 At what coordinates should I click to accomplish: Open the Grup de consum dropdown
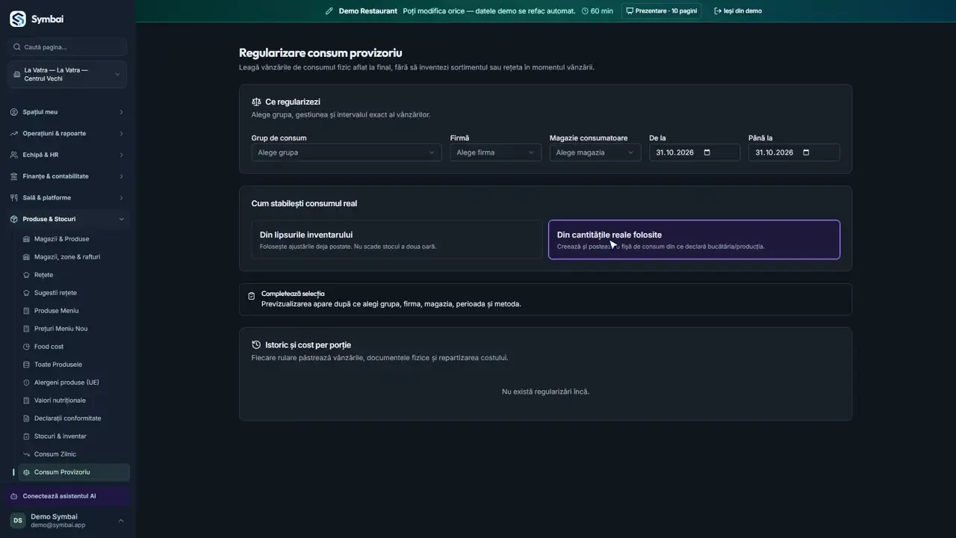click(x=347, y=152)
